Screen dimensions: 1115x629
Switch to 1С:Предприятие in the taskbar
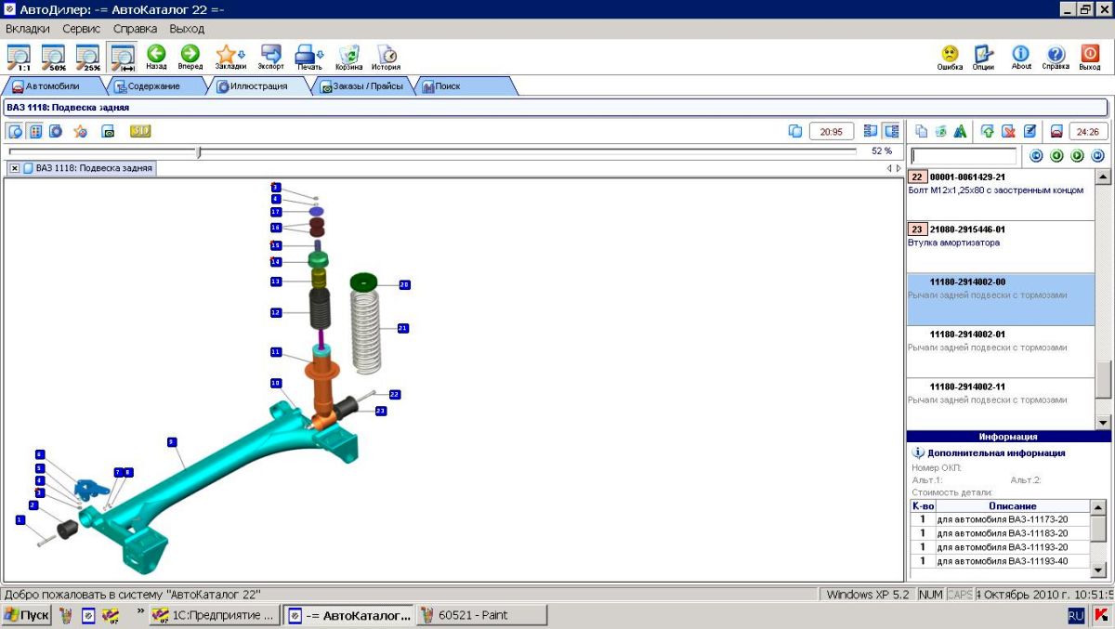214,615
